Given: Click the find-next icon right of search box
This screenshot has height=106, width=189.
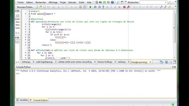Looking at the screenshot, I should pyautogui.click(x=170, y=2).
